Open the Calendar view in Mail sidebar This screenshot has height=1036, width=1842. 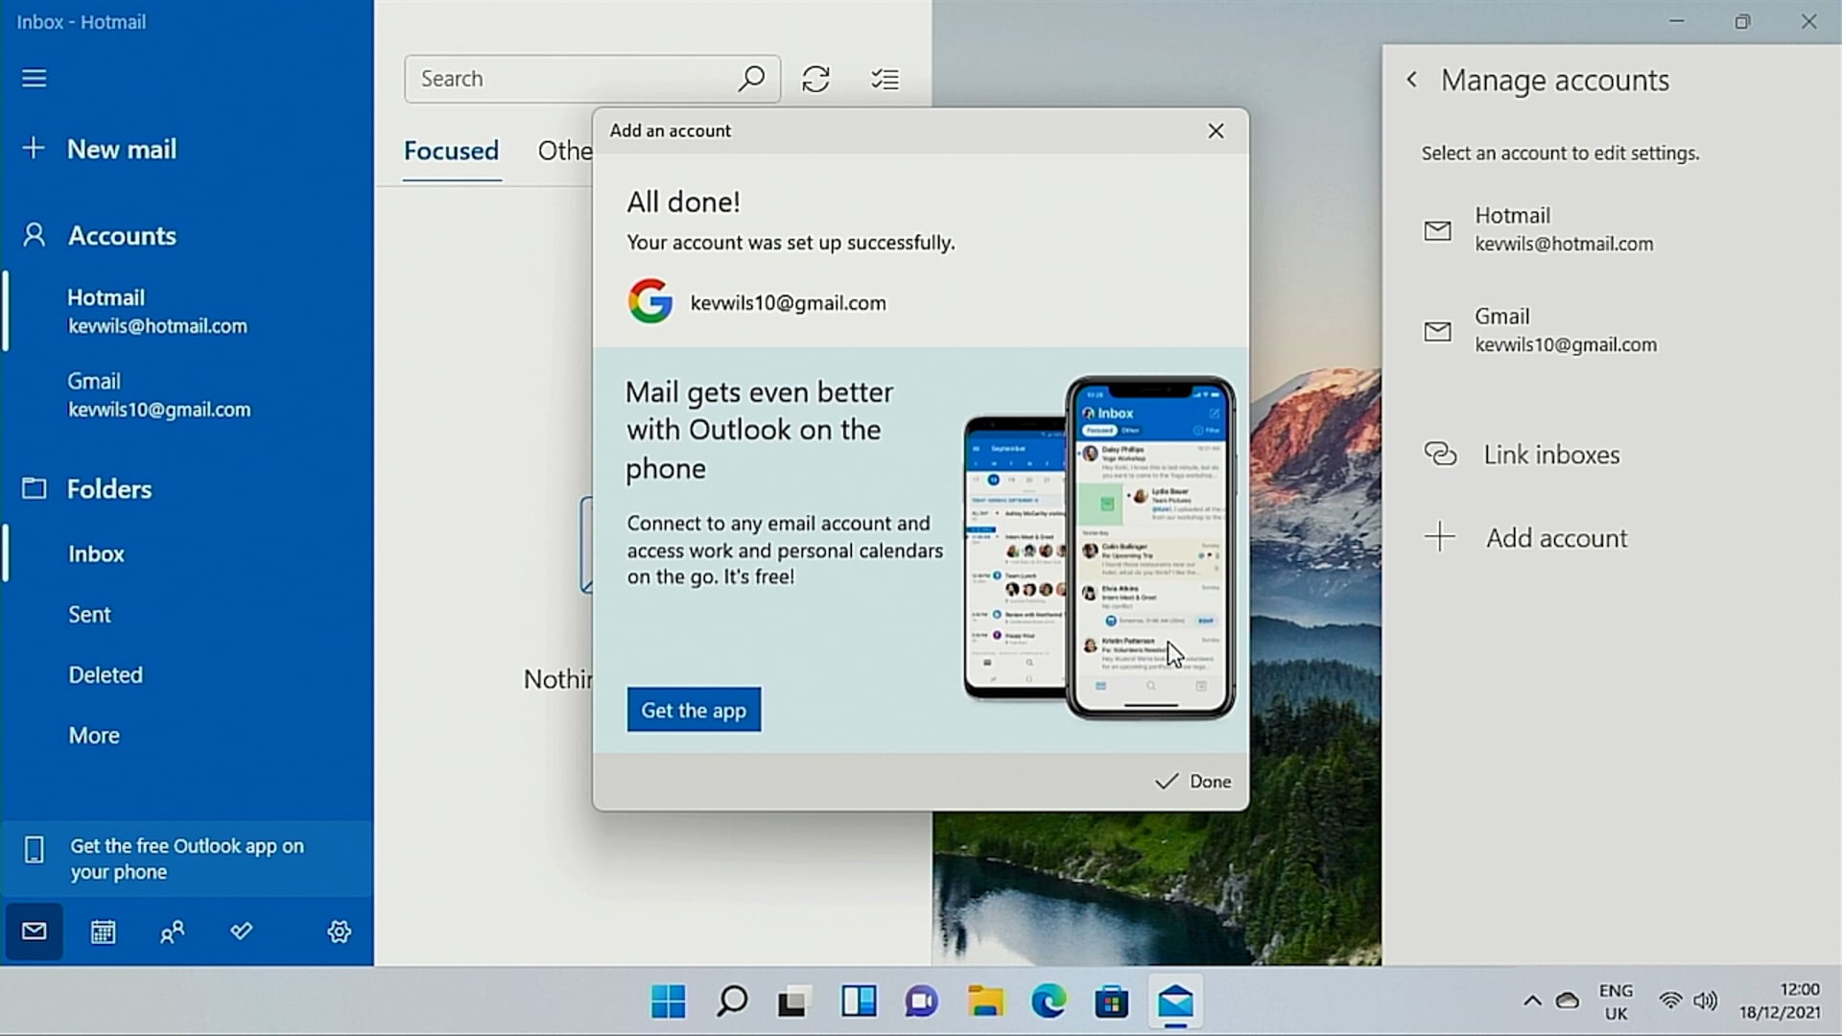pyautogui.click(x=102, y=931)
